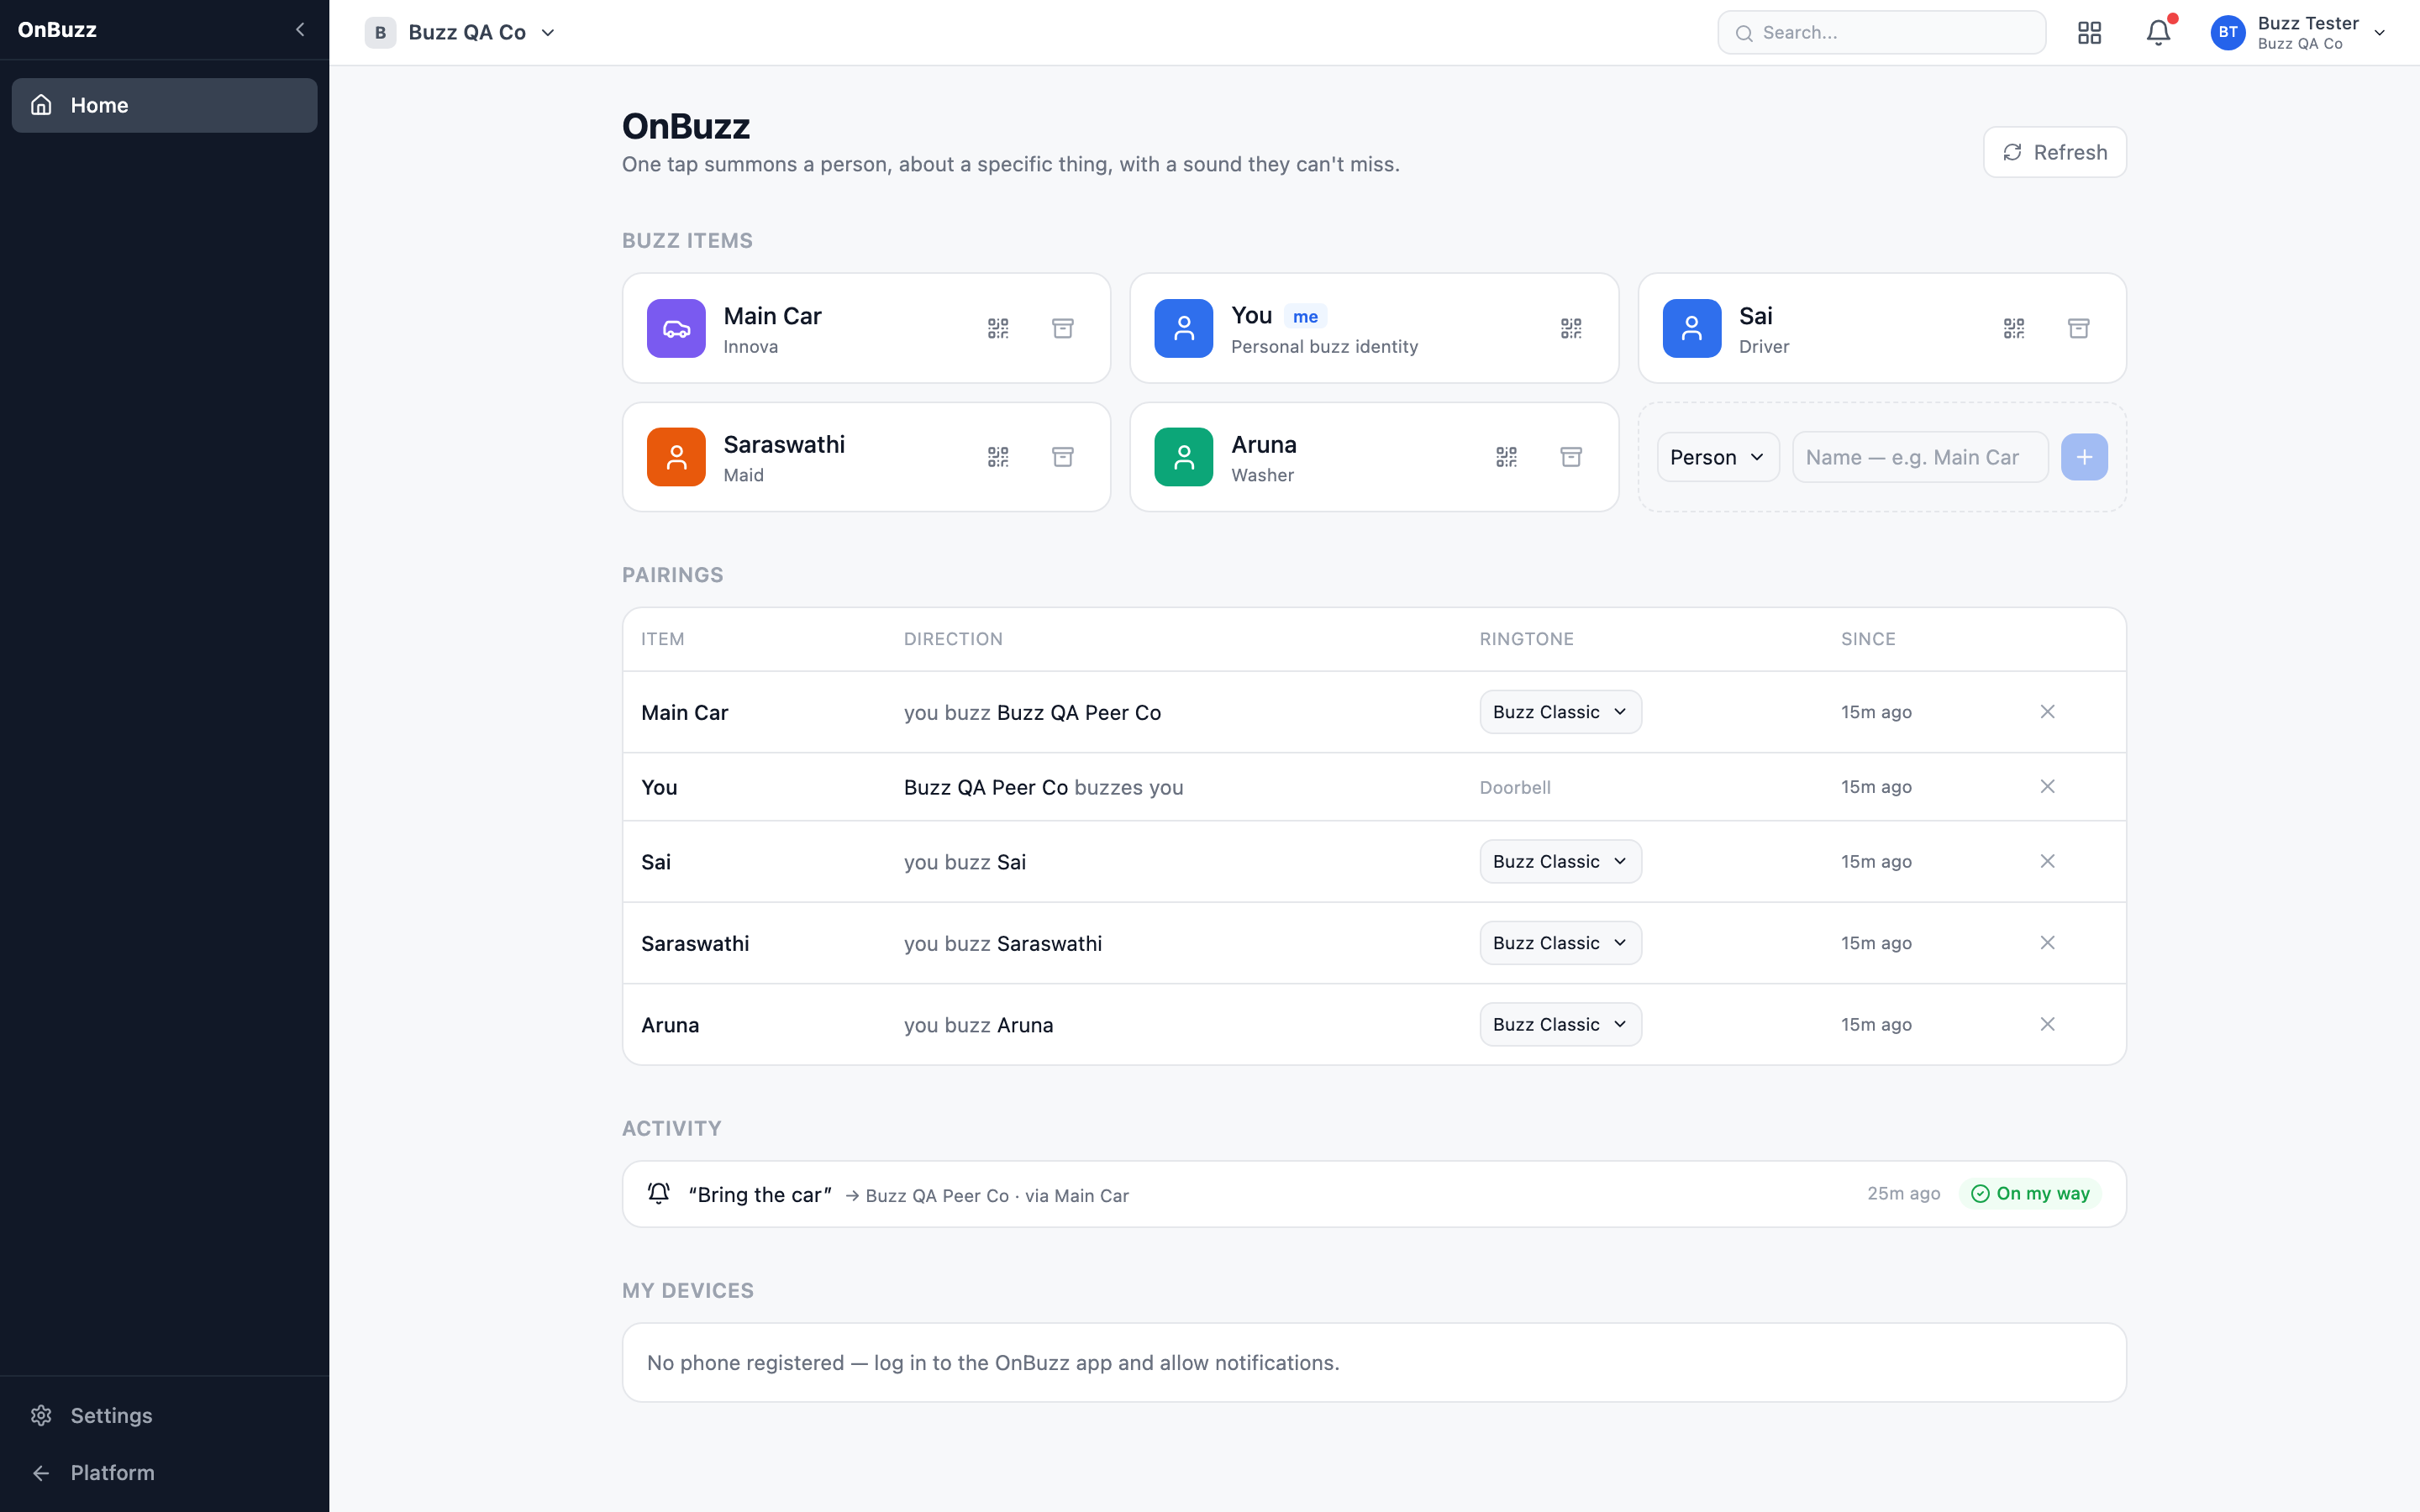Screen dimensions: 2420x1512
Task: Click the BT user avatar
Action: point(2228,32)
